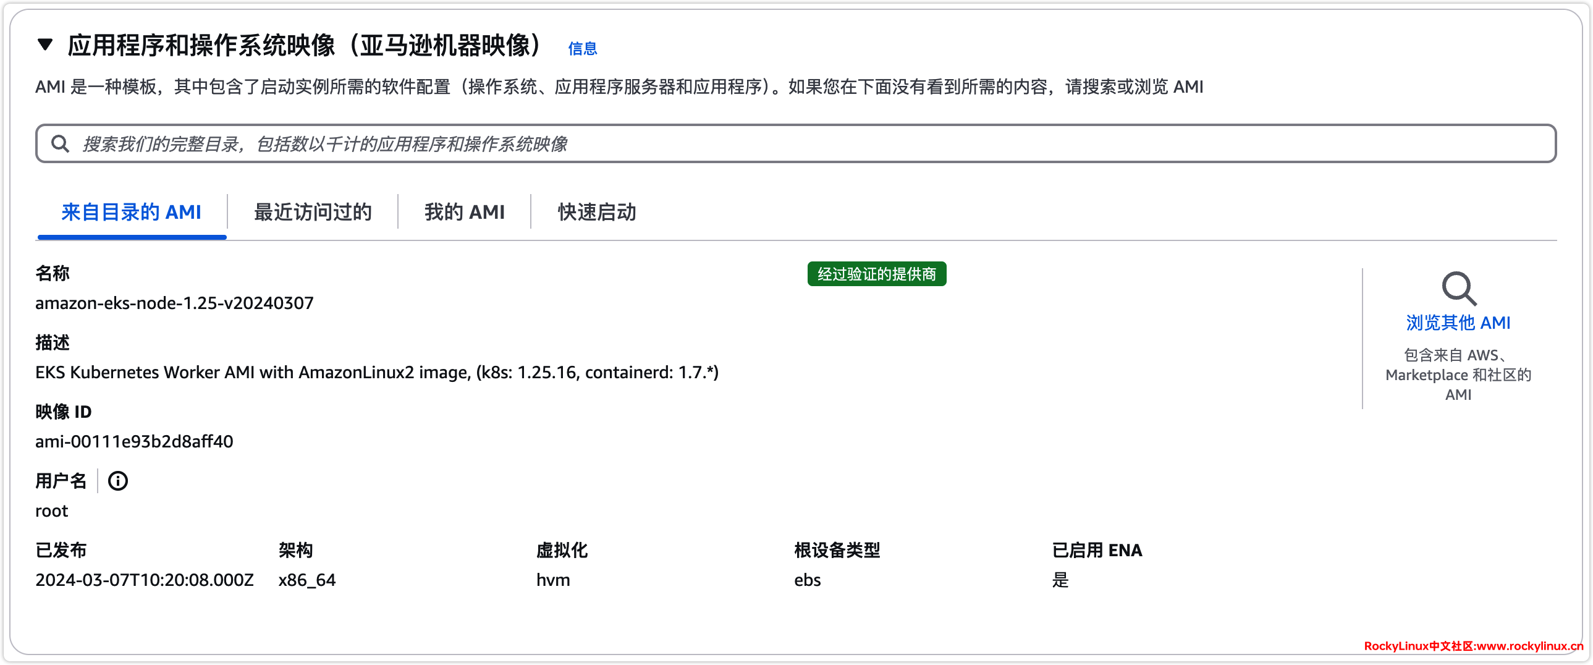Viewport: 1593px width, 665px height.
Task: Open the 浏览其他 AMI link
Action: 1458,322
